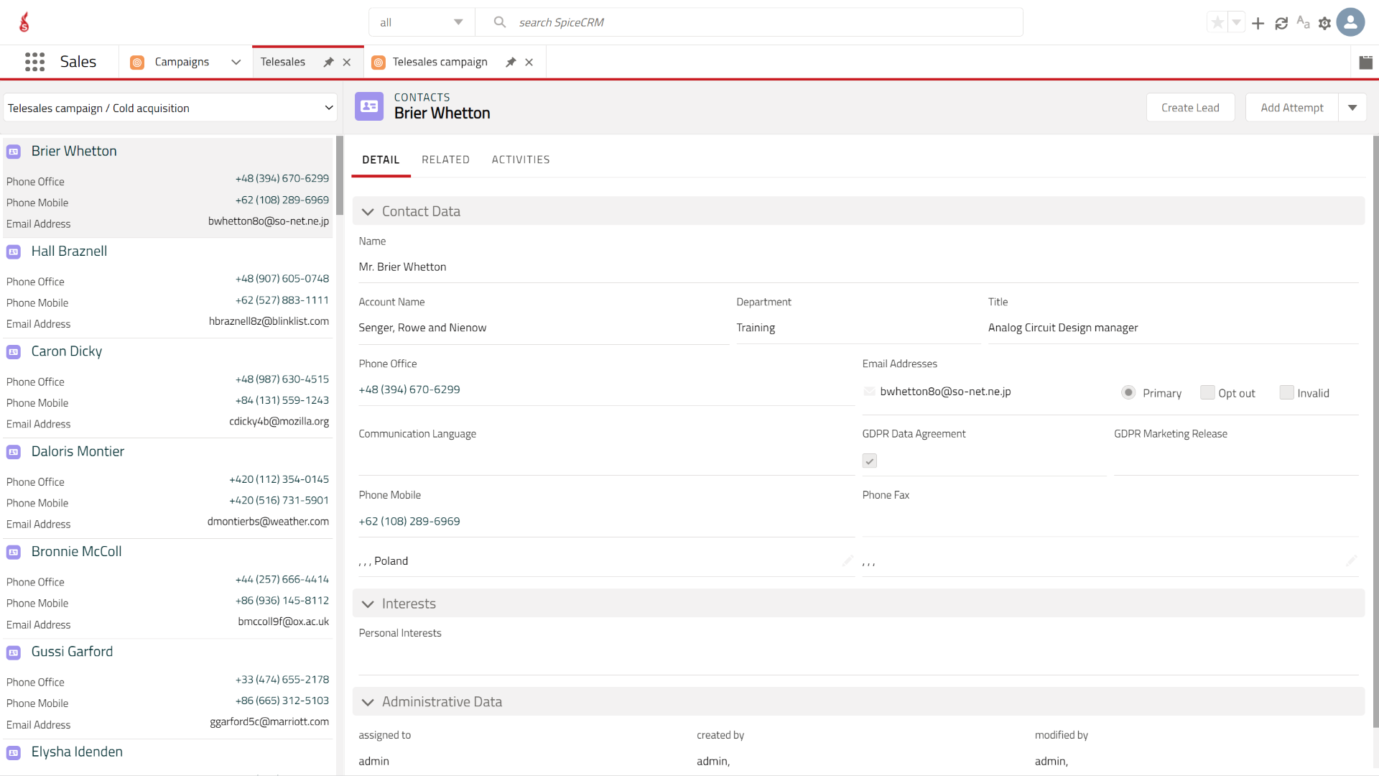Click the Campaigns module icon
The height and width of the screenshot is (776, 1379).
137,63
